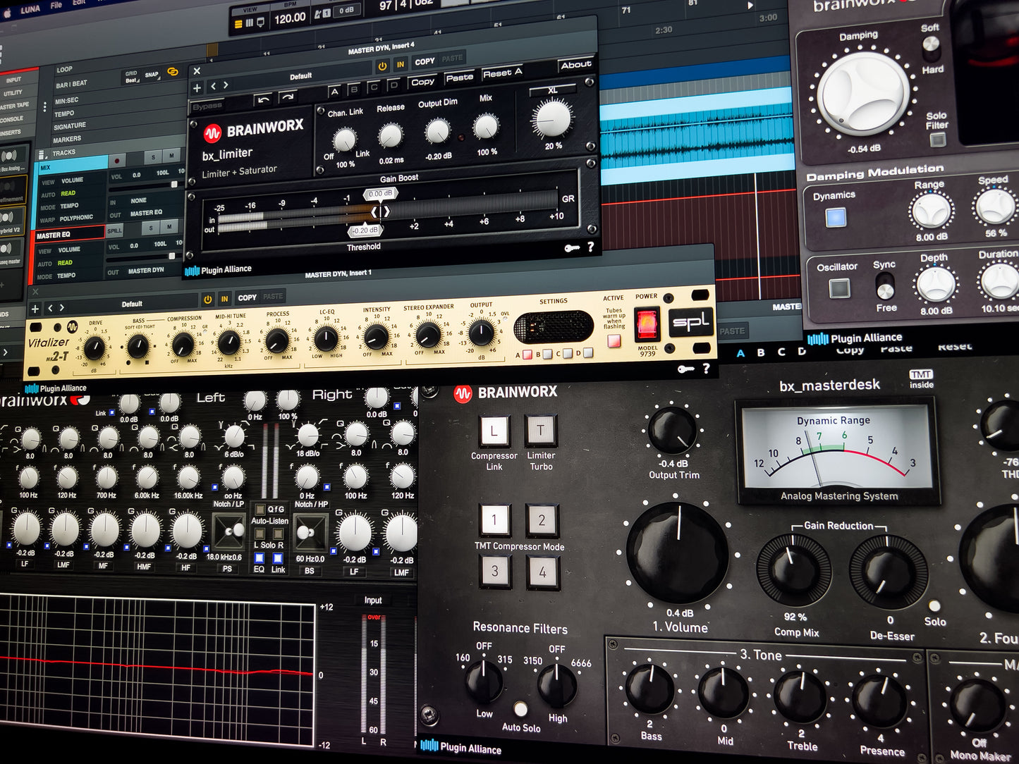
Task: Click the red POWER switch on Vitalizer
Action: pyautogui.click(x=647, y=324)
